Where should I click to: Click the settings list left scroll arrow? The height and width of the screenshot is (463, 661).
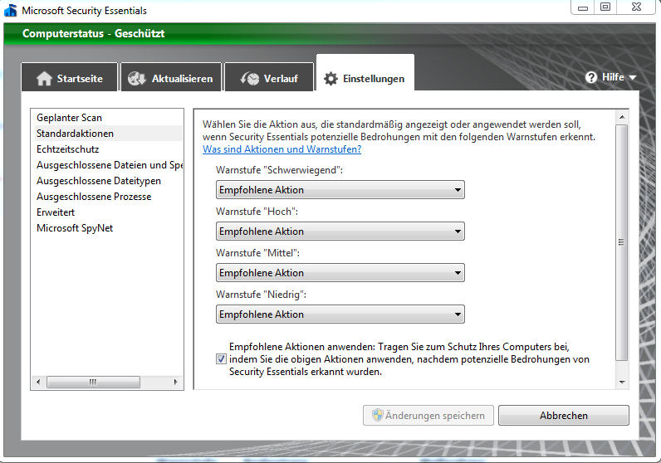(x=38, y=383)
